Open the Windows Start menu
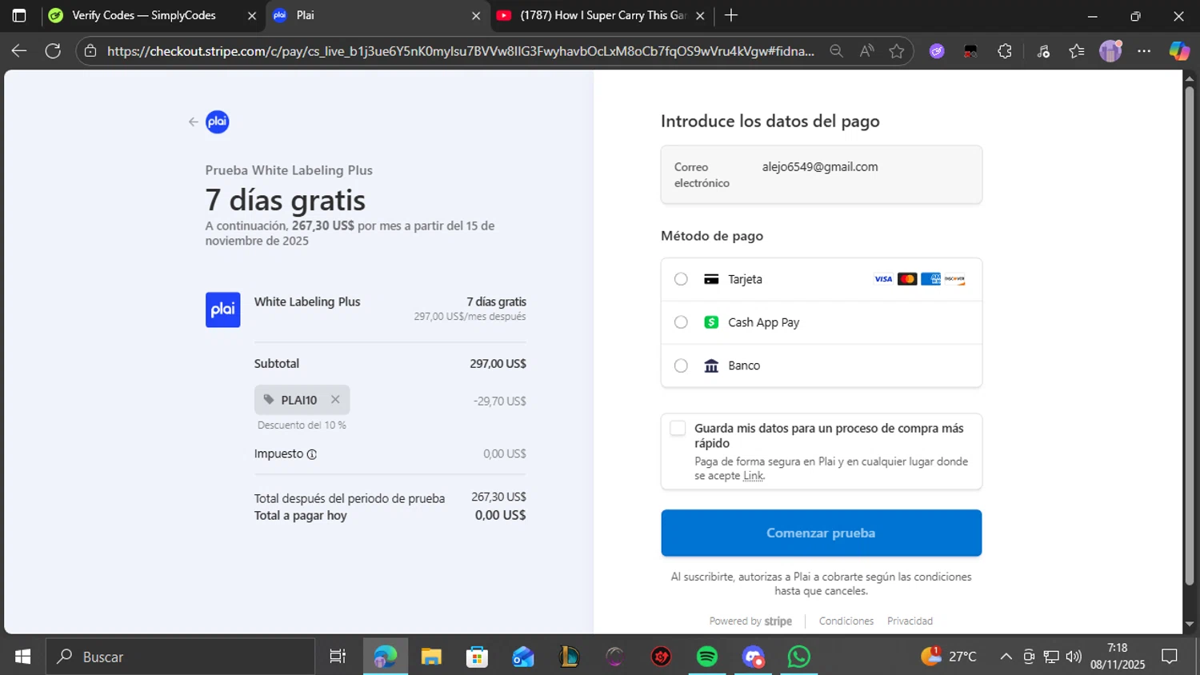This screenshot has height=675, width=1200. [x=22, y=657]
